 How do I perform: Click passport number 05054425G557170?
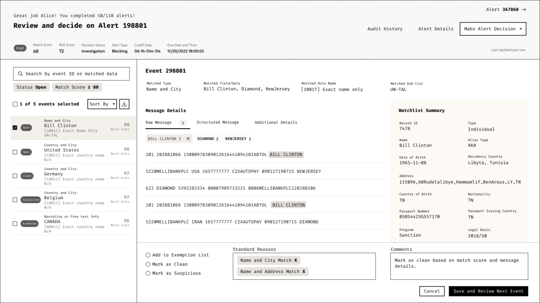coord(419,217)
